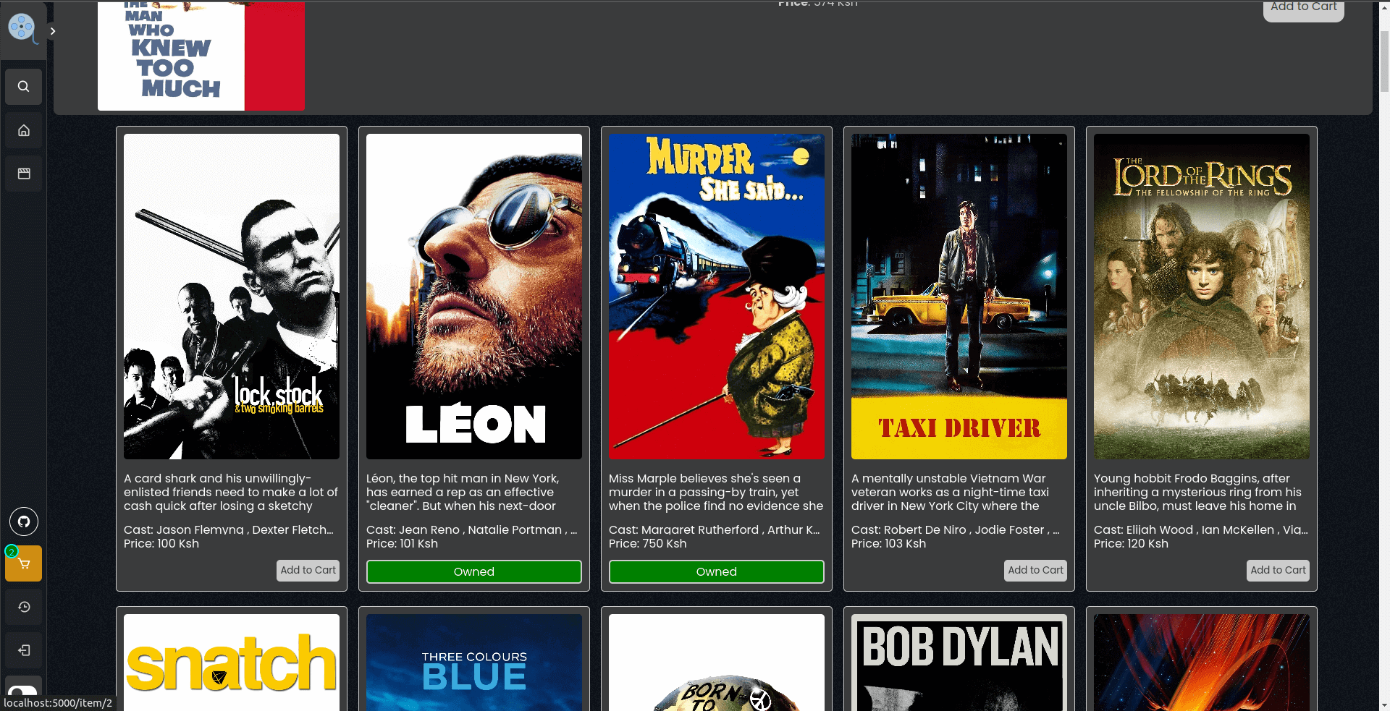Toggle the theme switch at sidebar bottom
The width and height of the screenshot is (1390, 711).
tap(23, 692)
